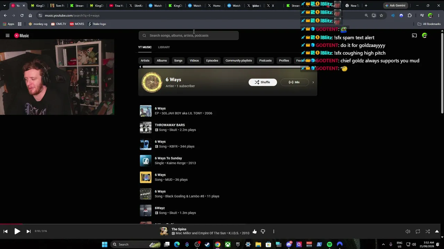Screen dimensions: 444x249
Task: Click the cast to device icon
Action: click(414, 36)
